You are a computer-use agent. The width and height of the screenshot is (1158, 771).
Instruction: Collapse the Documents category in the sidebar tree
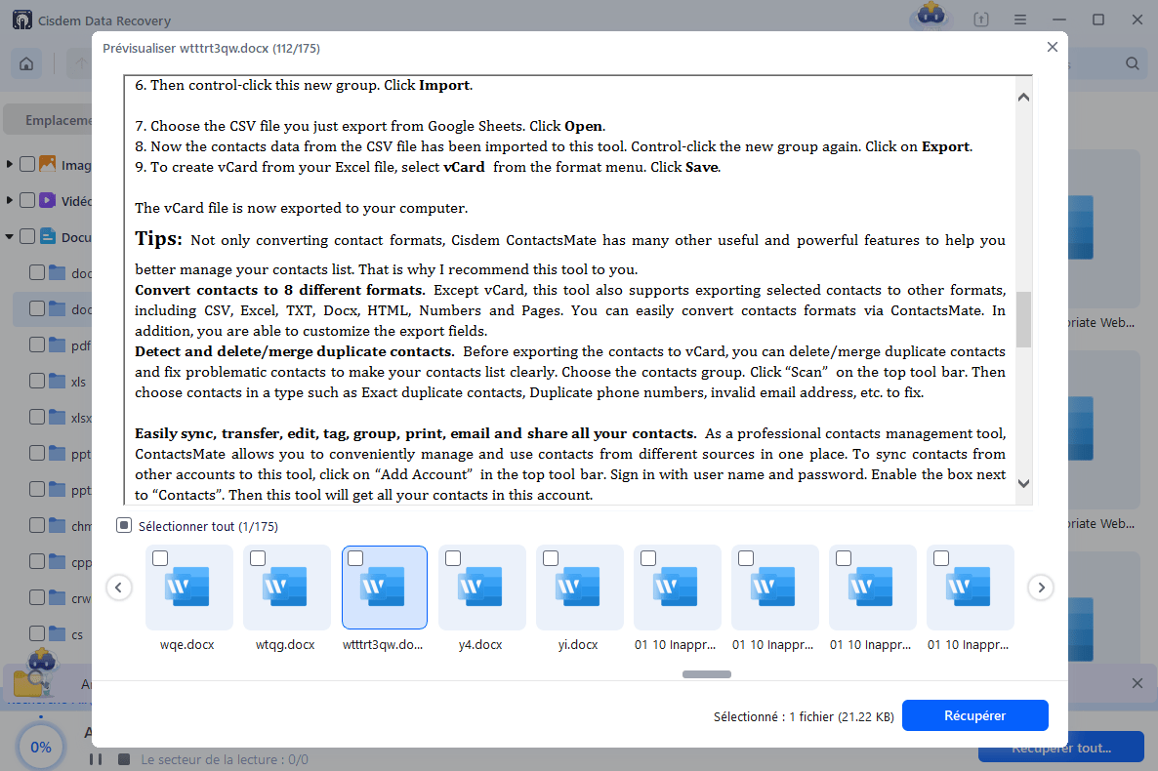coord(10,237)
